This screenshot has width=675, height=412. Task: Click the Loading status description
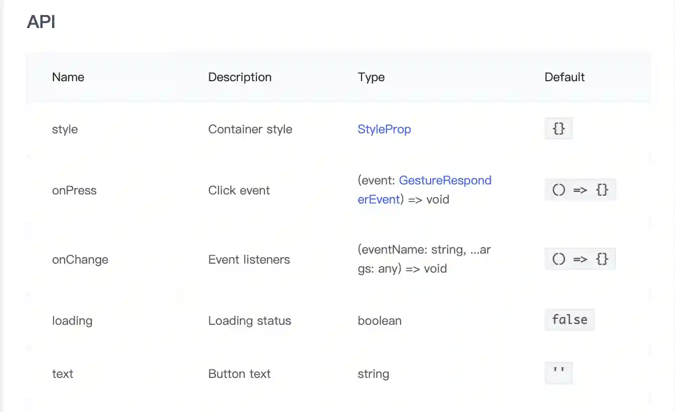point(250,321)
